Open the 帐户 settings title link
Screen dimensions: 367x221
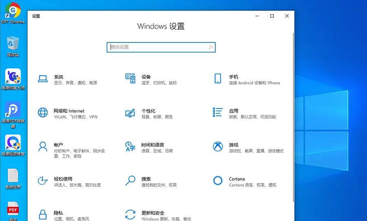coord(58,145)
